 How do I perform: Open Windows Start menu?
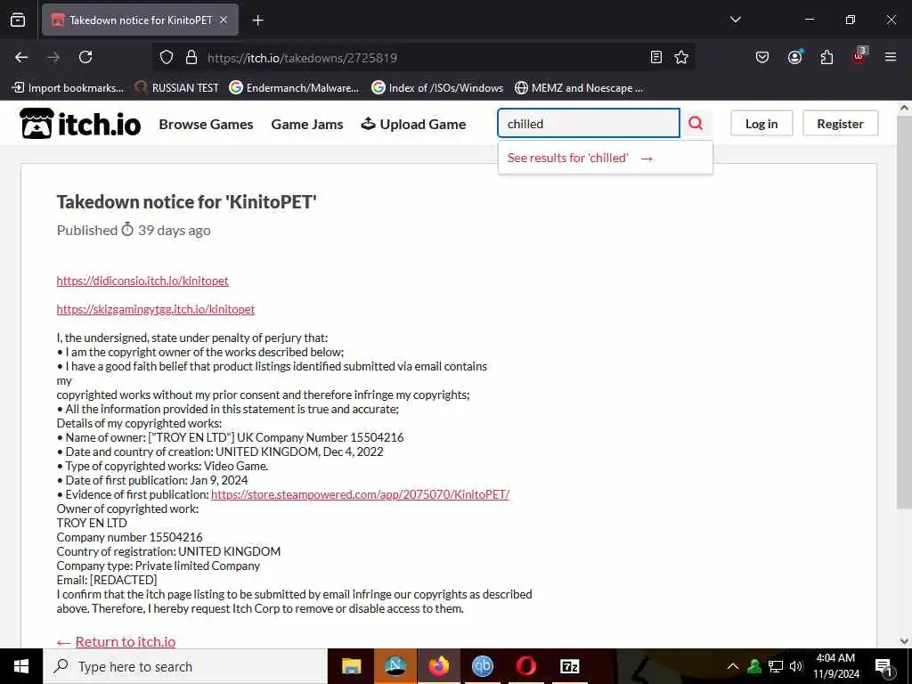(x=21, y=666)
